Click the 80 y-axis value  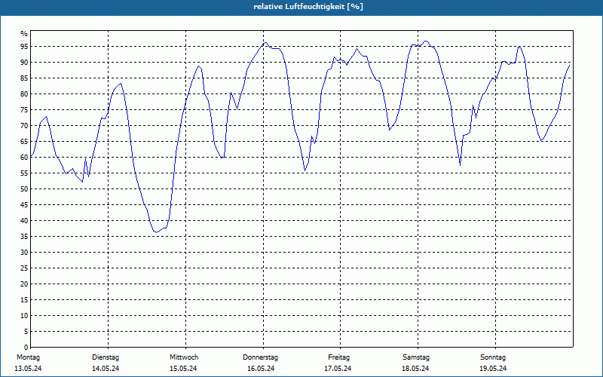(24, 93)
